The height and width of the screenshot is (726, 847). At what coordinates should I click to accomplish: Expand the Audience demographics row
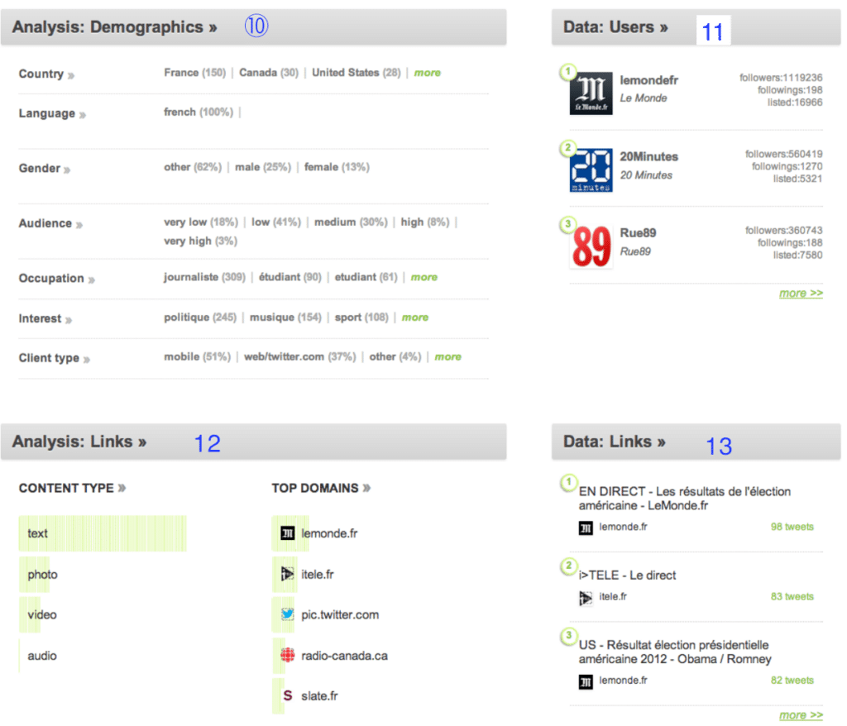(x=50, y=223)
